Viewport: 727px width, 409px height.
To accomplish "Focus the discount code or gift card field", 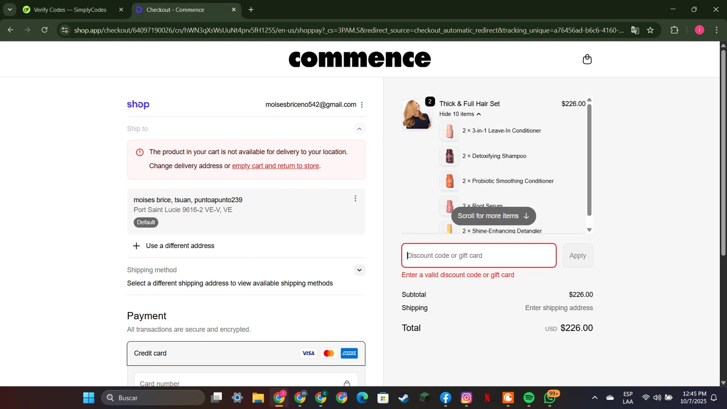I will (479, 255).
